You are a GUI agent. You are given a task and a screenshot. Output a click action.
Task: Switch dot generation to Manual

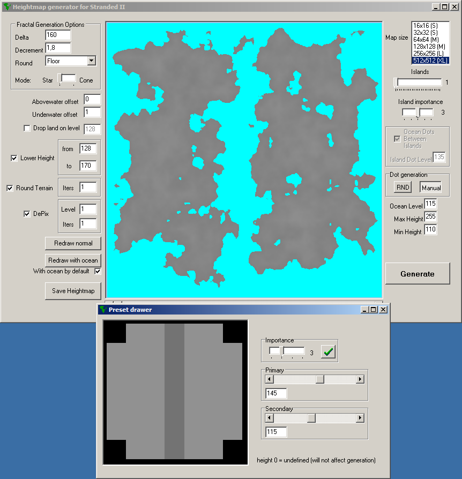431,188
